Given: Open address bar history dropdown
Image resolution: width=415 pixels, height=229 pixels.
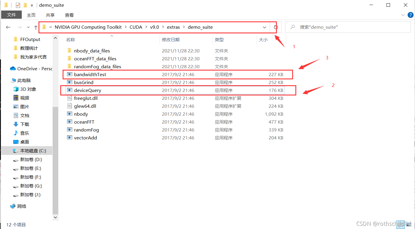Looking at the screenshot, I should click(x=265, y=27).
